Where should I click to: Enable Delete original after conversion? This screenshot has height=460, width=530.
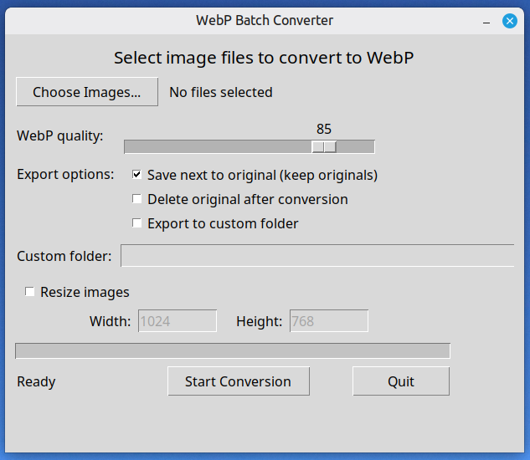tap(137, 200)
